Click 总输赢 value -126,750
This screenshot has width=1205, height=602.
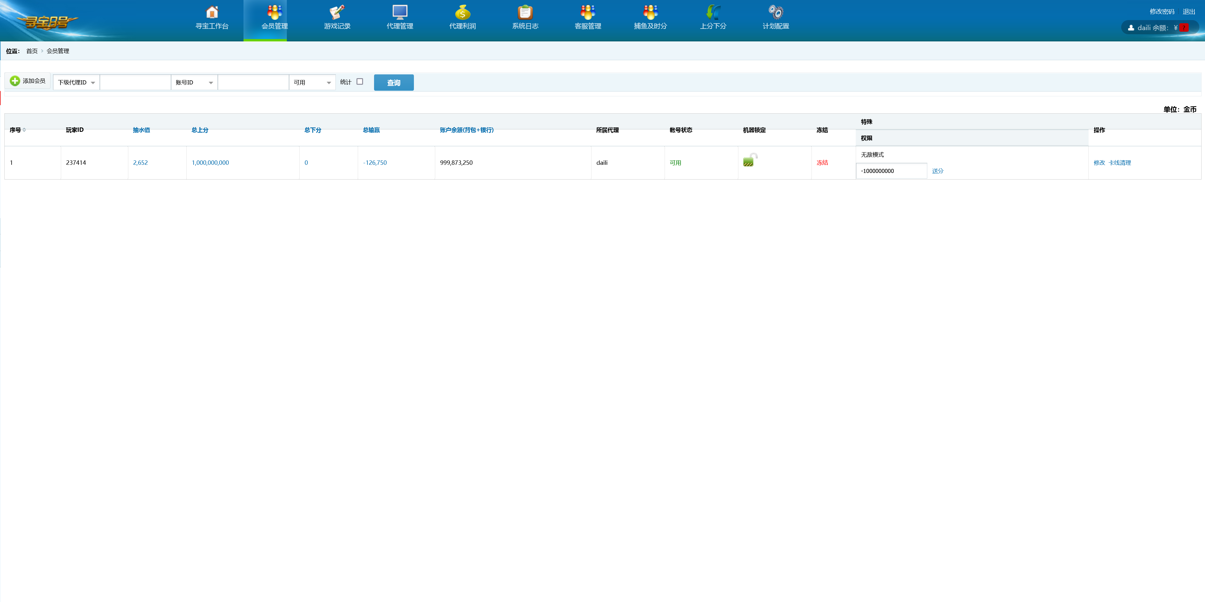375,163
